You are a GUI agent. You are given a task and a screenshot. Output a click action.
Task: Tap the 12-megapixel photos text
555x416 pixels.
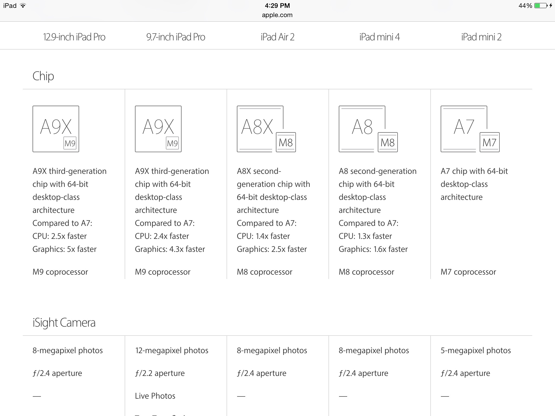172,350
